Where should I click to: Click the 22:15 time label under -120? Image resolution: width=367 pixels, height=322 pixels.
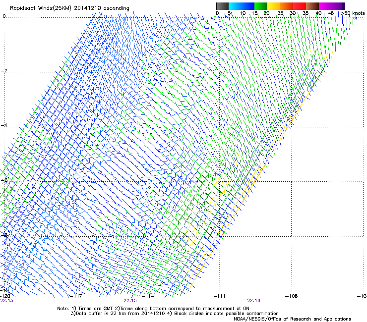point(7,301)
